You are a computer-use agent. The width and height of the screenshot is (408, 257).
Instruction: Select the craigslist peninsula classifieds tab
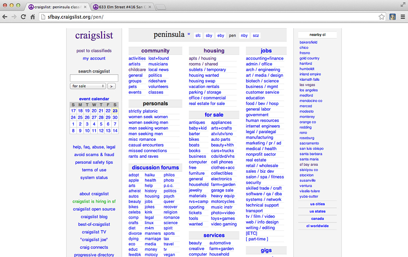[x=57, y=7]
